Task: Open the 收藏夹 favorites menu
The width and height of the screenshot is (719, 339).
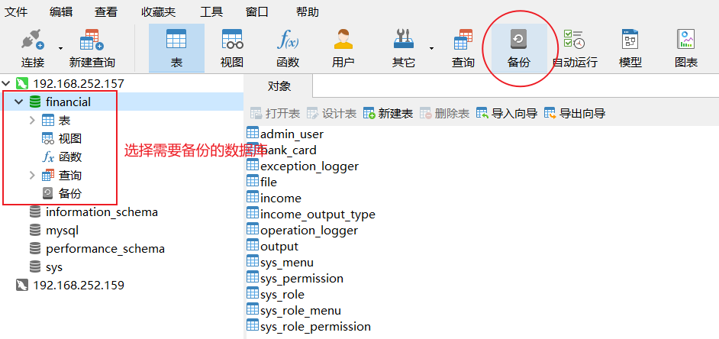Action: [x=158, y=12]
